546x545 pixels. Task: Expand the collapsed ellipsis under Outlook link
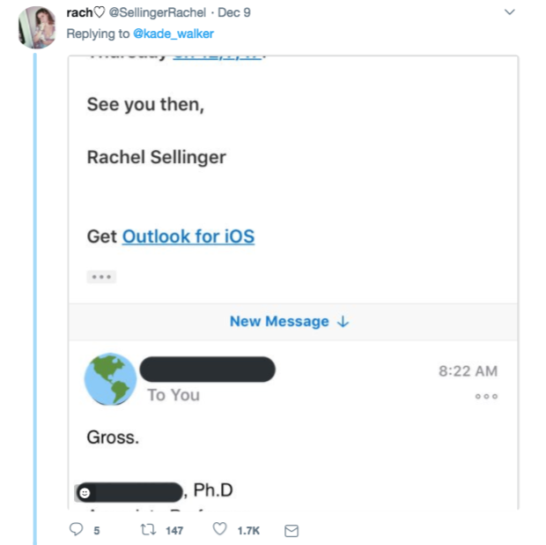click(x=101, y=277)
